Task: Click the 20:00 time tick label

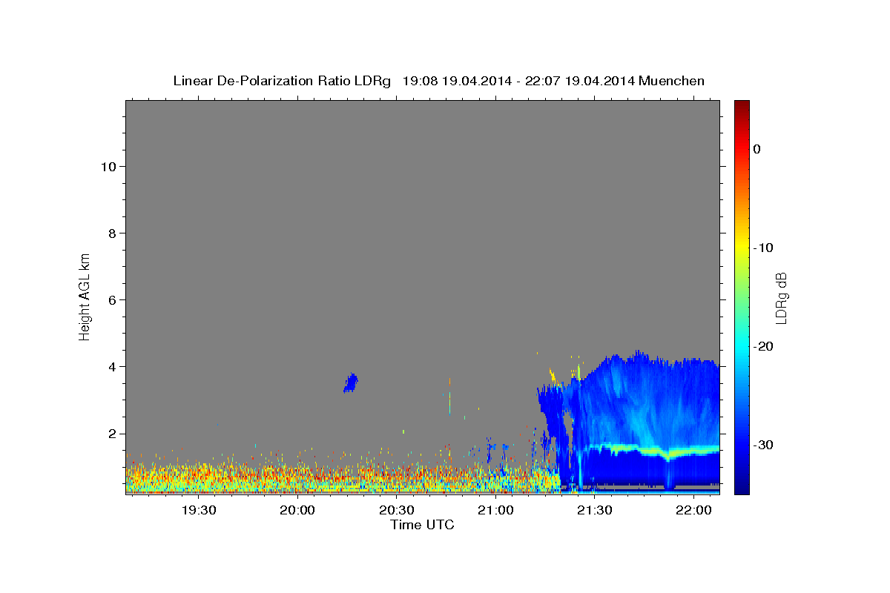Action: pyautogui.click(x=298, y=511)
